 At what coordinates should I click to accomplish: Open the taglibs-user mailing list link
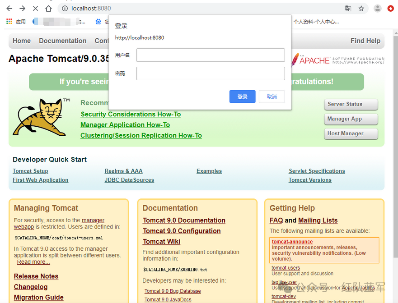284,282
